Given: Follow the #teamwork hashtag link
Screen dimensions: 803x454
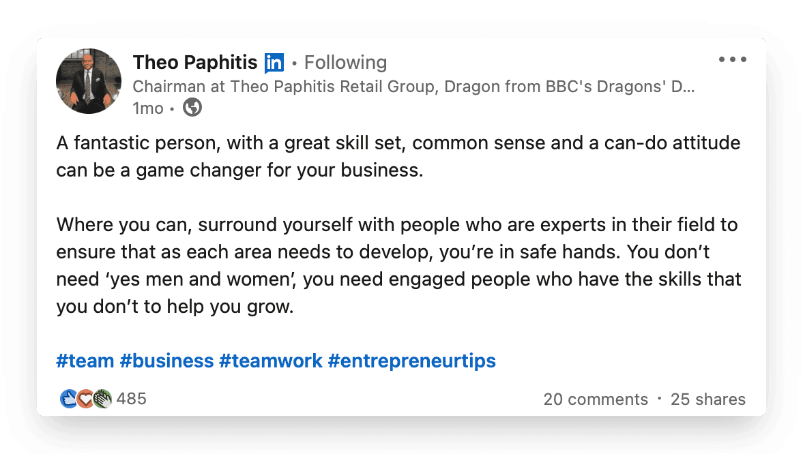Looking at the screenshot, I should [x=271, y=361].
